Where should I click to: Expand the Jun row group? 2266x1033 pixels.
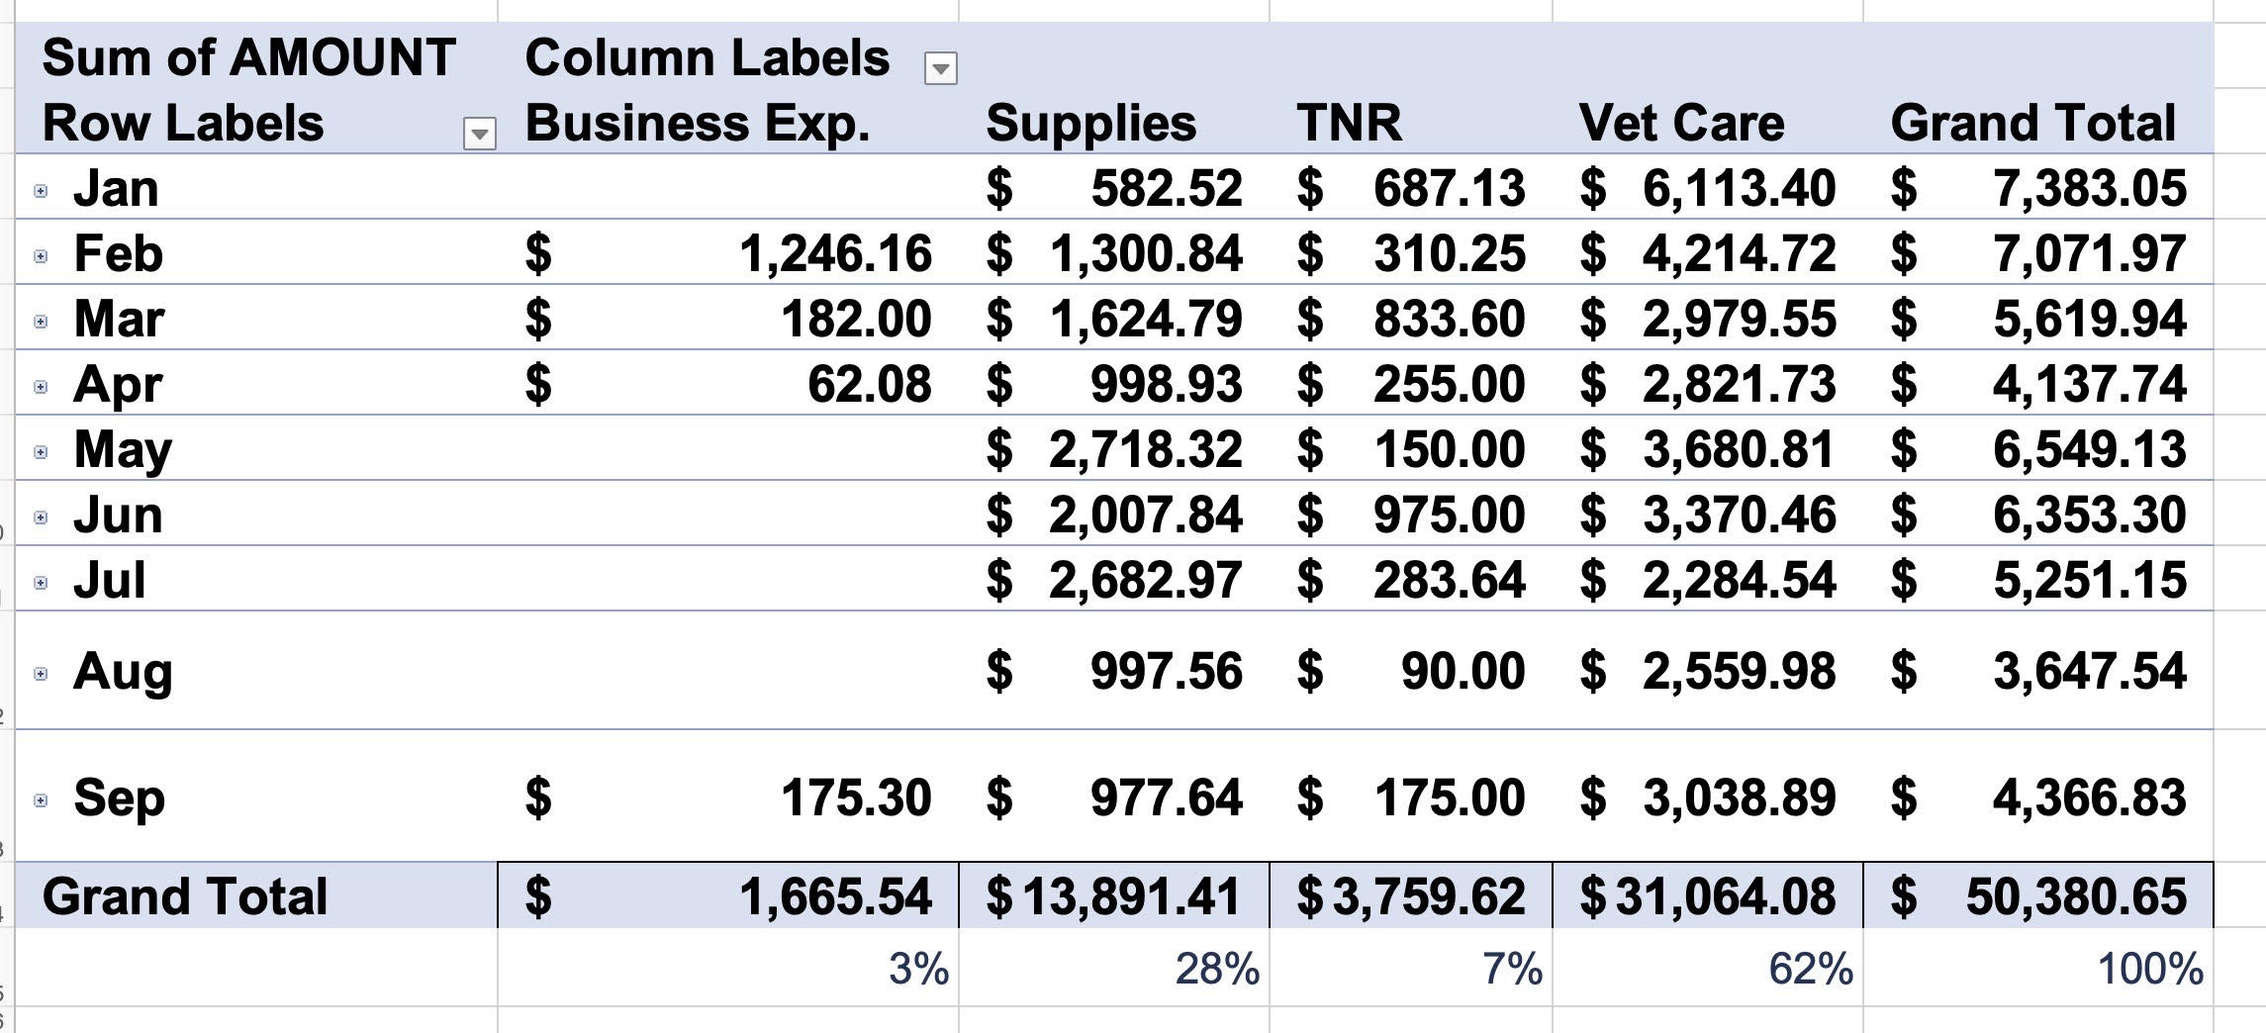tap(41, 517)
